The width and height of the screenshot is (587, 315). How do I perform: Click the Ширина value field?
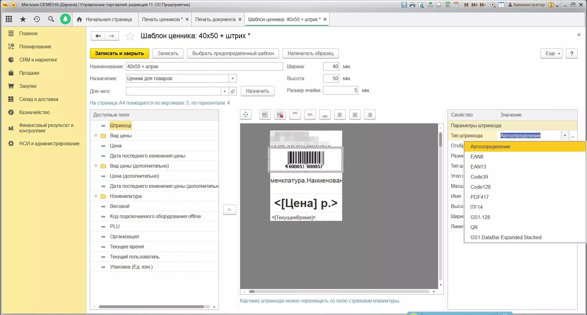(x=331, y=66)
